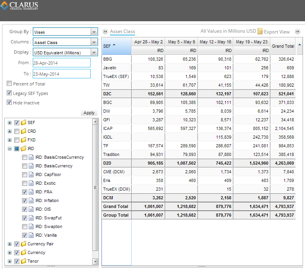
Task: Click the SEF column sort arrow
Action: coord(114,45)
